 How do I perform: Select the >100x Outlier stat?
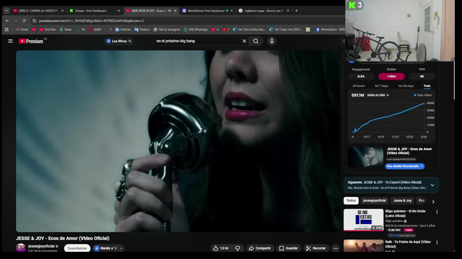(x=391, y=76)
